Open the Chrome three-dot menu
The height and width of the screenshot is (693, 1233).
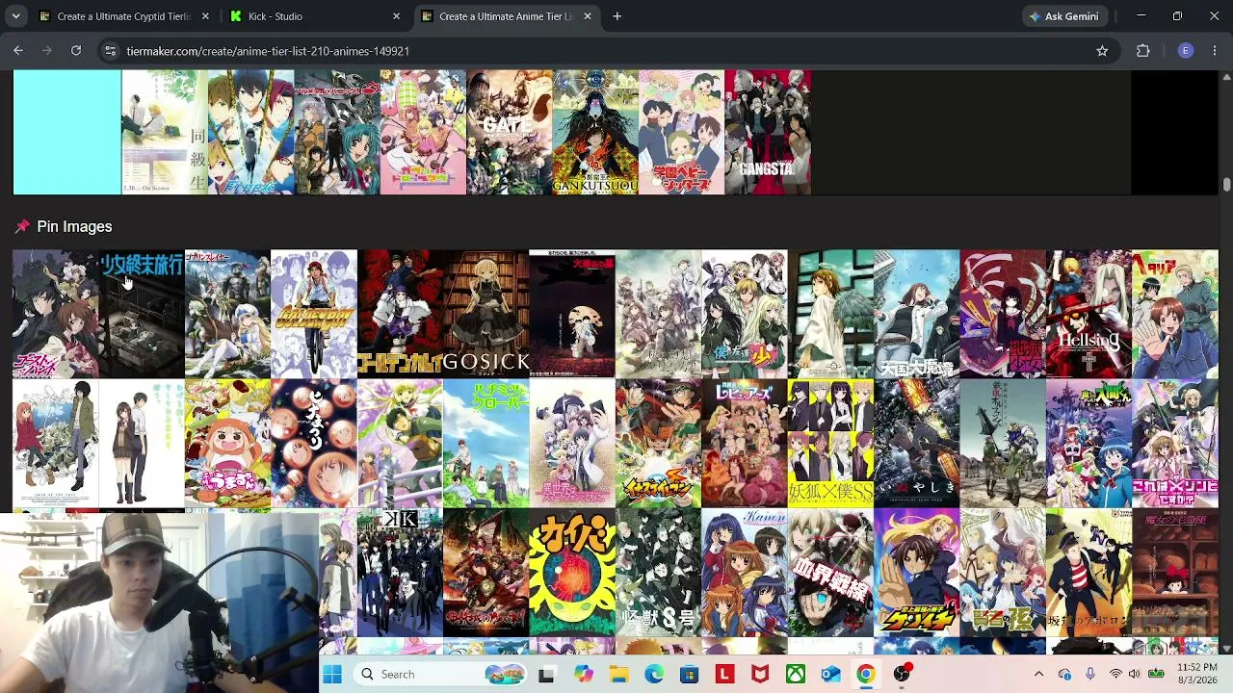click(x=1215, y=51)
